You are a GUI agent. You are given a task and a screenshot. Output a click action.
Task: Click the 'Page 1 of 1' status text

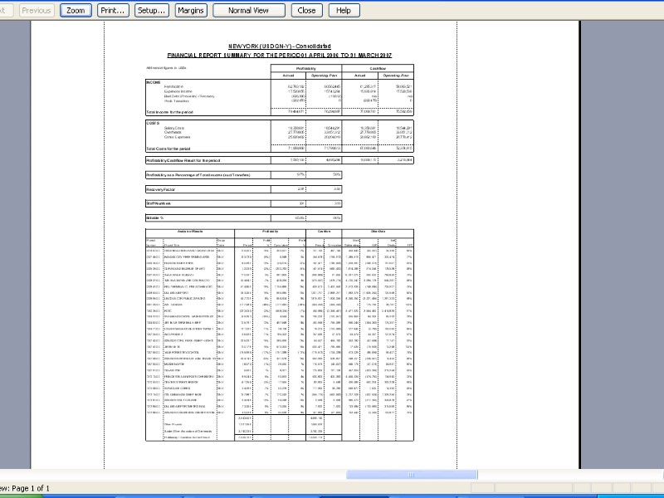click(x=31, y=488)
